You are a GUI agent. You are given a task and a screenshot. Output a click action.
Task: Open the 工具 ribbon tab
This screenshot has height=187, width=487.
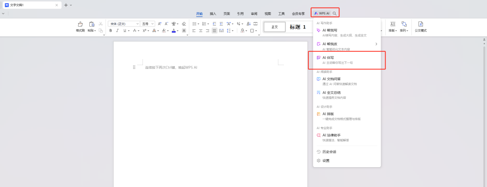[281, 14]
